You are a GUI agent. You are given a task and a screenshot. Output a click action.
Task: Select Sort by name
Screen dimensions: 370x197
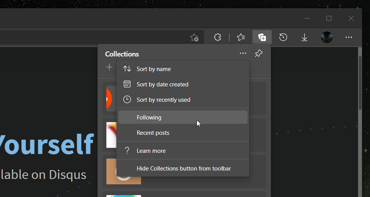(x=153, y=69)
